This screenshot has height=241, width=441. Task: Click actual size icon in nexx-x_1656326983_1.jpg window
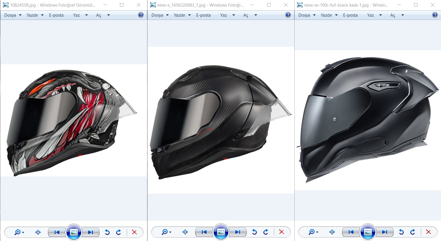point(185,232)
